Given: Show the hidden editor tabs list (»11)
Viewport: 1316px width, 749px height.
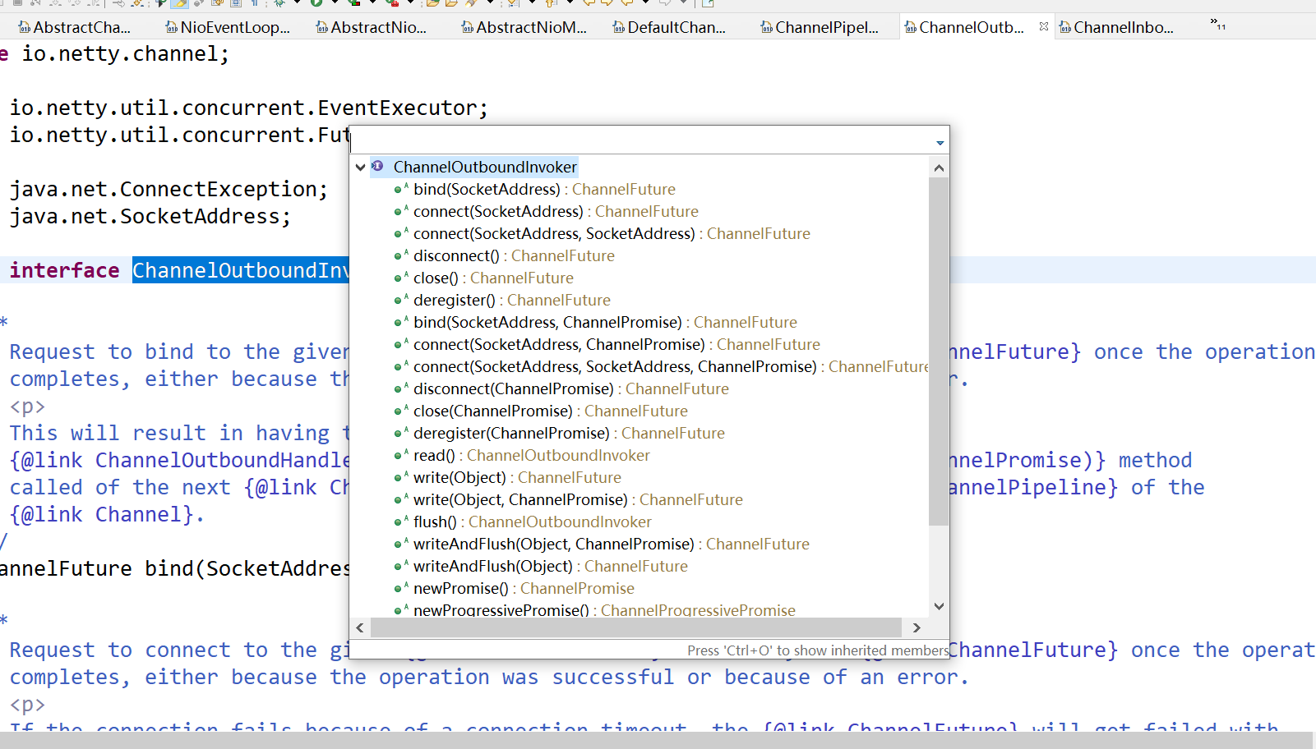Looking at the screenshot, I should coord(1218,25).
